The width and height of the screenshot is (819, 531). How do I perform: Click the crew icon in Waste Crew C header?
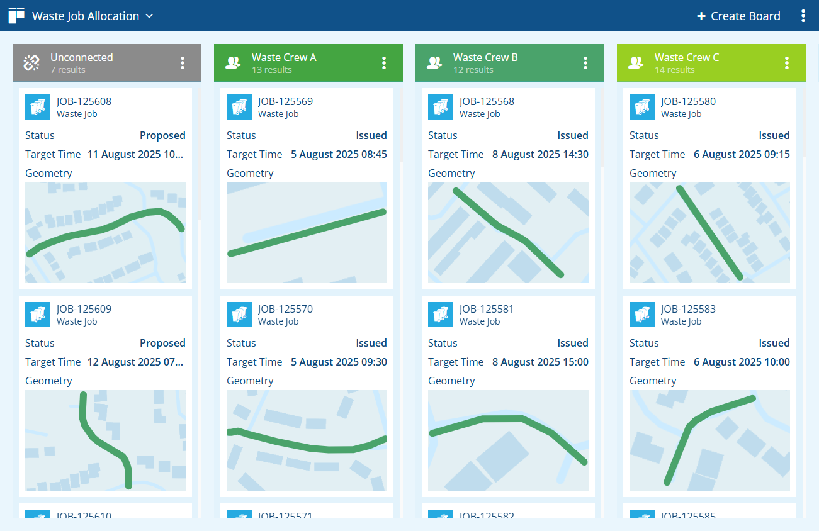(x=636, y=63)
